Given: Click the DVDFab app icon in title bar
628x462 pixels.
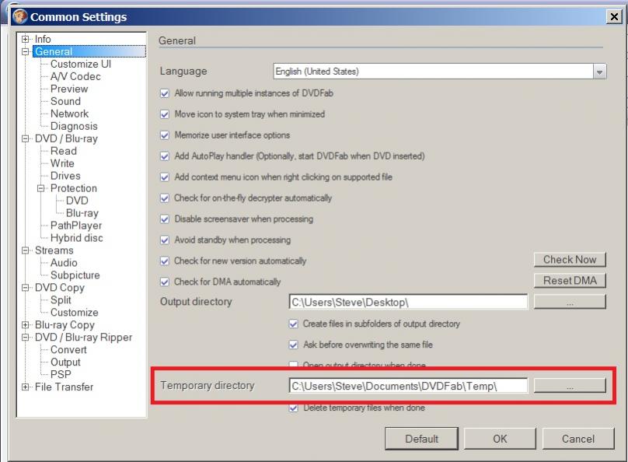Looking at the screenshot, I should [19, 16].
